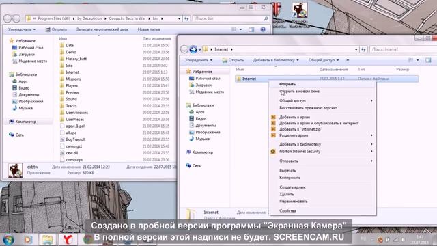
Task: Choose Вырезать in the context menu
Action: coord(287,170)
